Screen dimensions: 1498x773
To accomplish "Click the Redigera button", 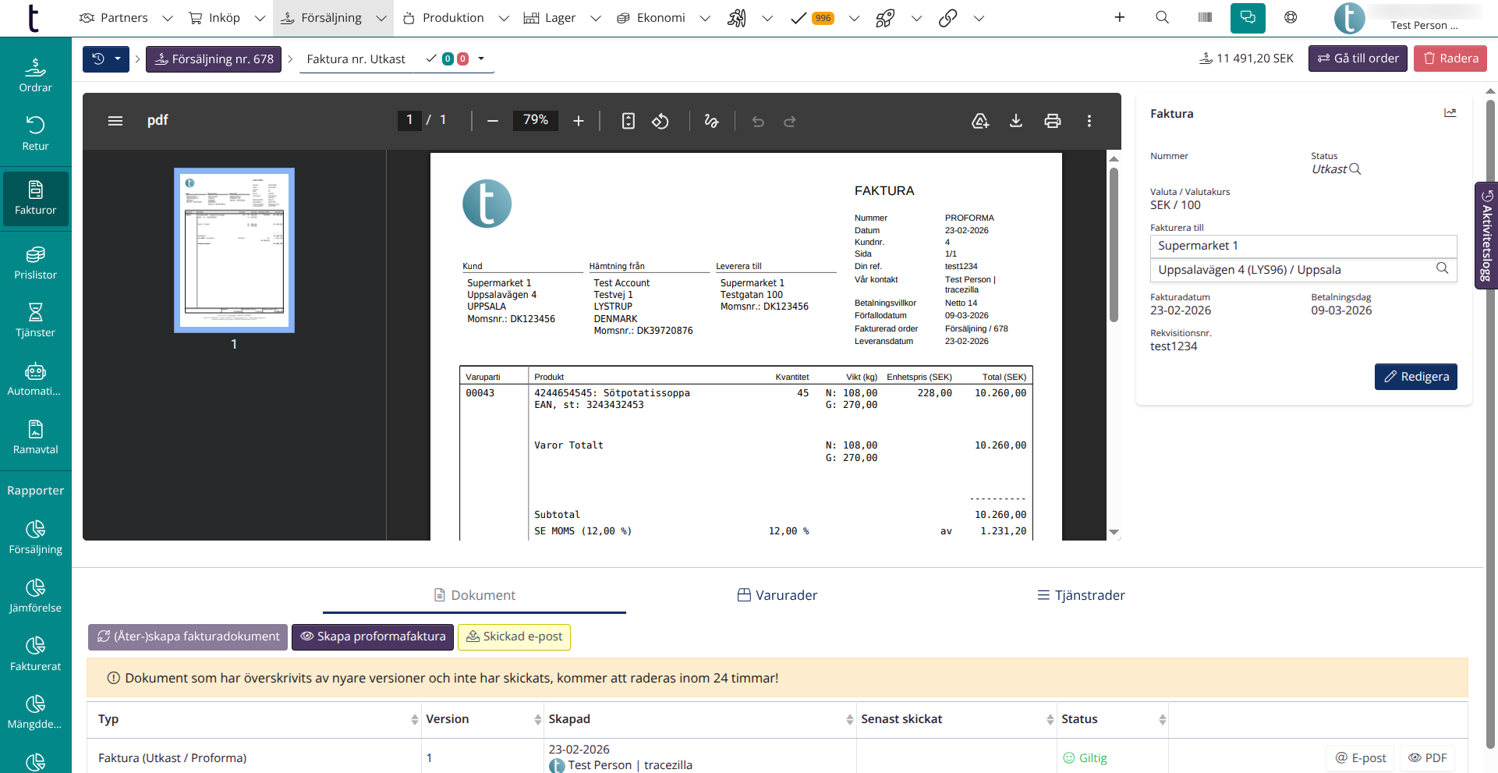I will point(1415,377).
